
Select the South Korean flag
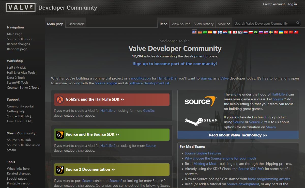point(240,32)
